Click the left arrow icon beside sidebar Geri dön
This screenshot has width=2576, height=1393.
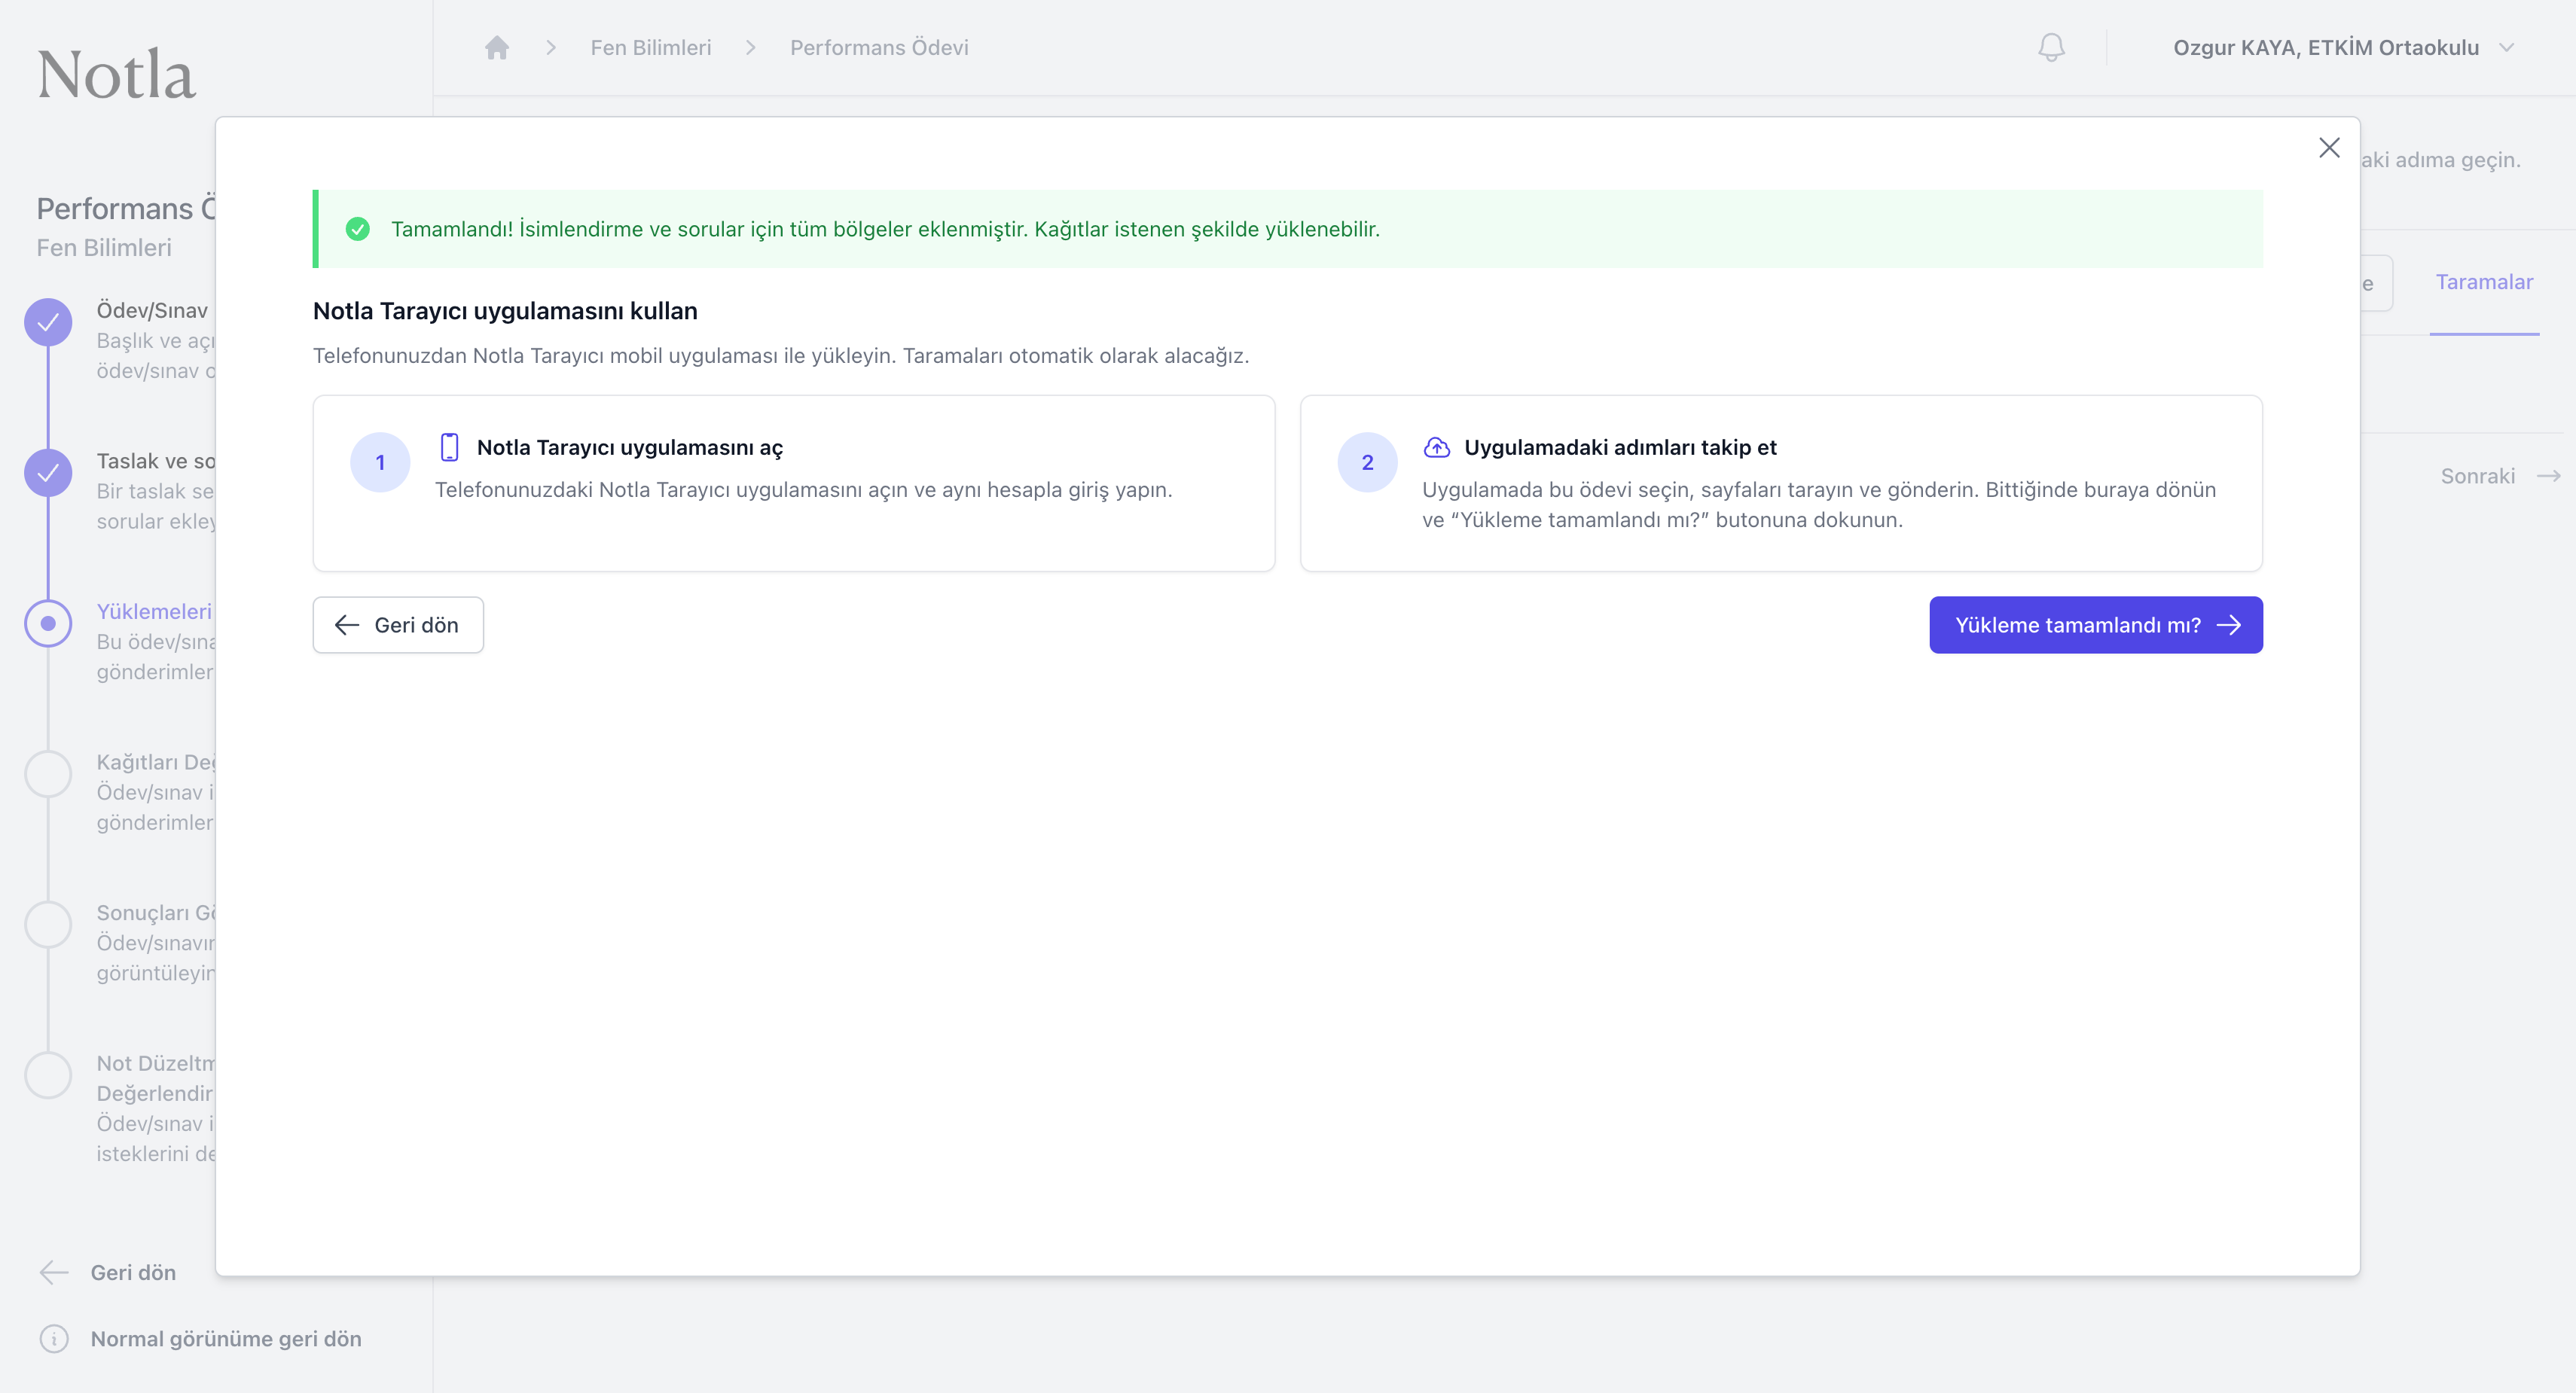pos(54,1272)
